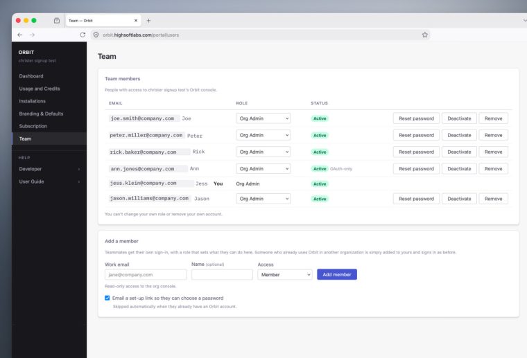527x358 pixels.
Task: Open Subscription in the sidebar
Action: [x=49, y=126]
